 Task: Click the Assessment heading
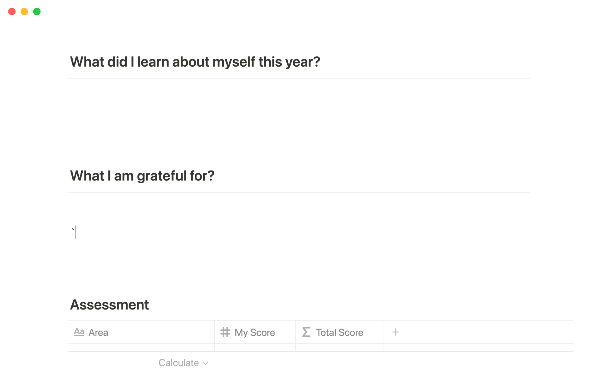[x=110, y=304]
